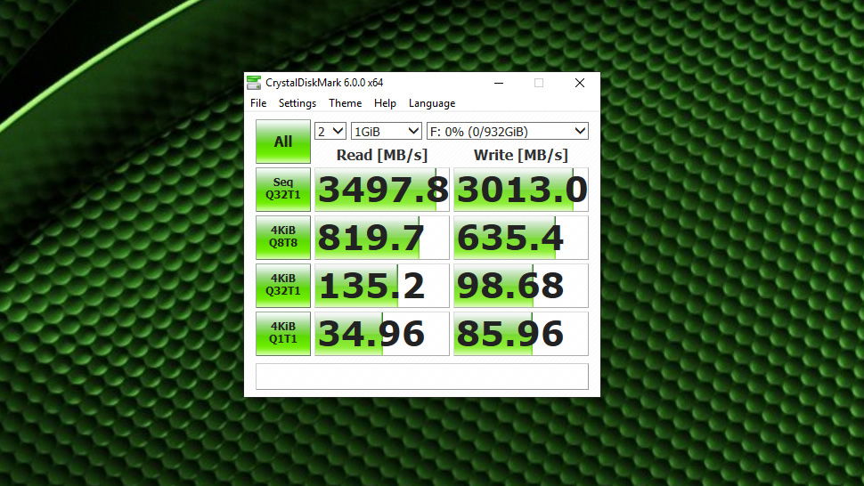
Task: Click the empty comment field at bottom
Action: pyautogui.click(x=422, y=376)
